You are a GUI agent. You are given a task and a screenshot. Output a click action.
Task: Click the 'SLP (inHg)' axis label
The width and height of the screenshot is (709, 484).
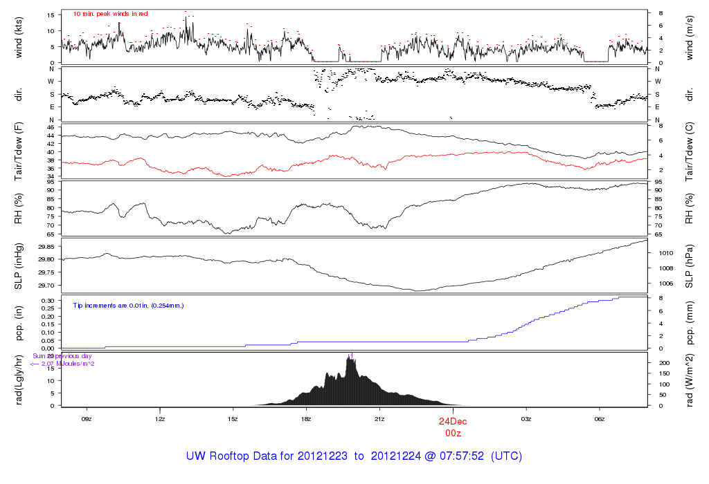pyautogui.click(x=18, y=266)
